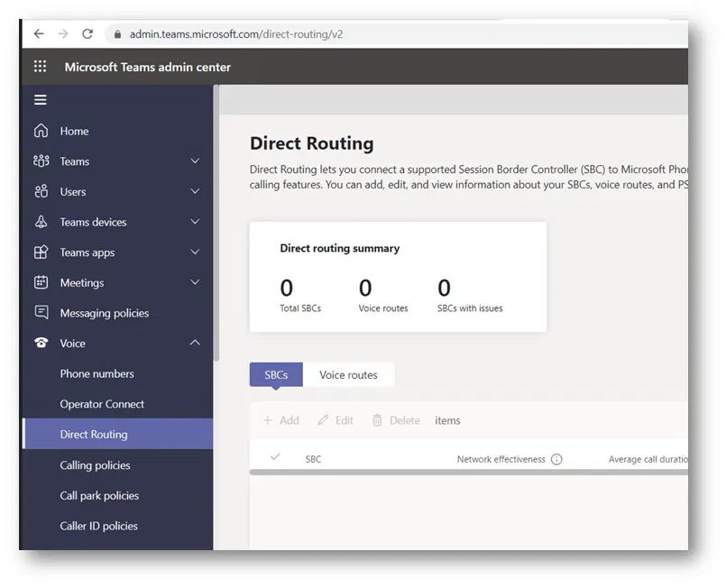This screenshot has height=588, width=726.
Task: Click the Meetings calendar icon
Action: (x=41, y=282)
